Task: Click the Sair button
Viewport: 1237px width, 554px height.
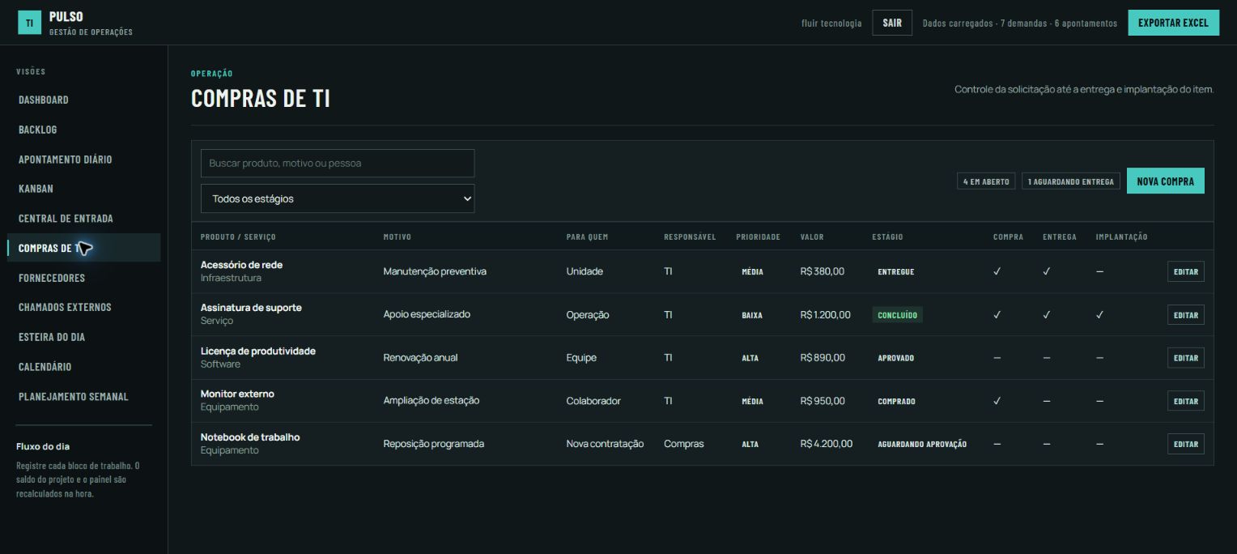Action: [892, 23]
